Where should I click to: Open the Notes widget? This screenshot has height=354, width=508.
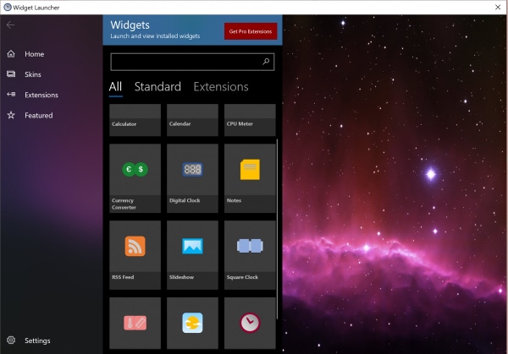[250, 177]
